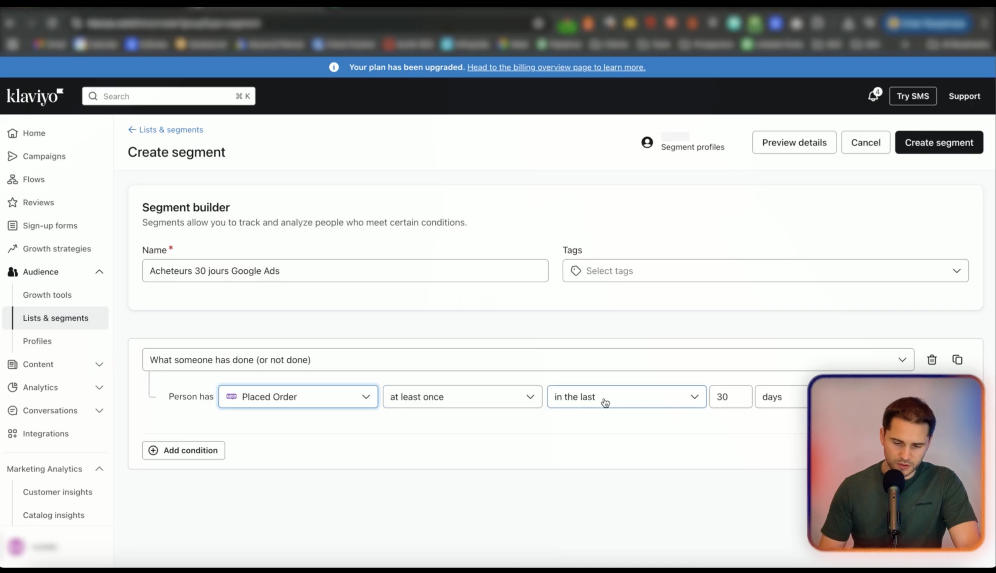Image resolution: width=996 pixels, height=573 pixels.
Task: Open Catalog insights in sidebar
Action: [x=54, y=515]
